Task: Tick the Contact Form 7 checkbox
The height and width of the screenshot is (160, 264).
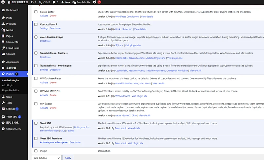Action: (36, 24)
